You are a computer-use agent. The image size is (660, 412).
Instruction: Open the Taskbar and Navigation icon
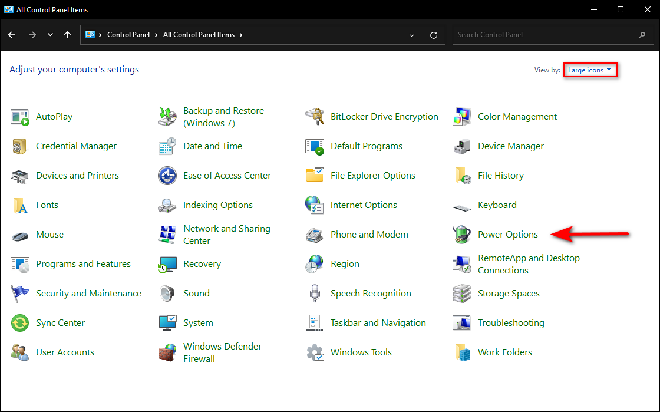315,323
